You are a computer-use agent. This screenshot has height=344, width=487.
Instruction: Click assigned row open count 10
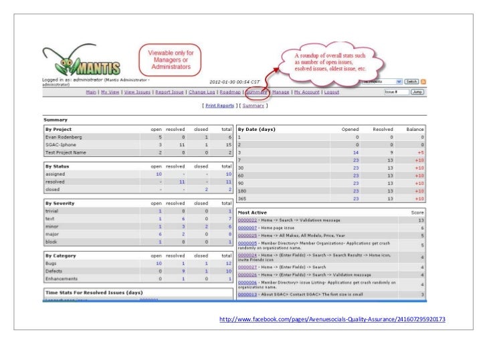[159, 174]
